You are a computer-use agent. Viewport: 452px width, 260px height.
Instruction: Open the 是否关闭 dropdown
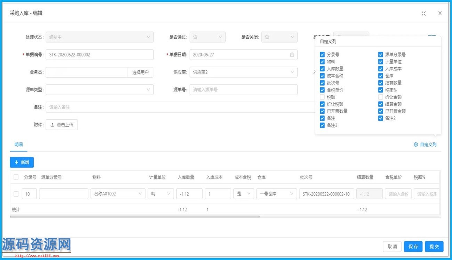280,37
